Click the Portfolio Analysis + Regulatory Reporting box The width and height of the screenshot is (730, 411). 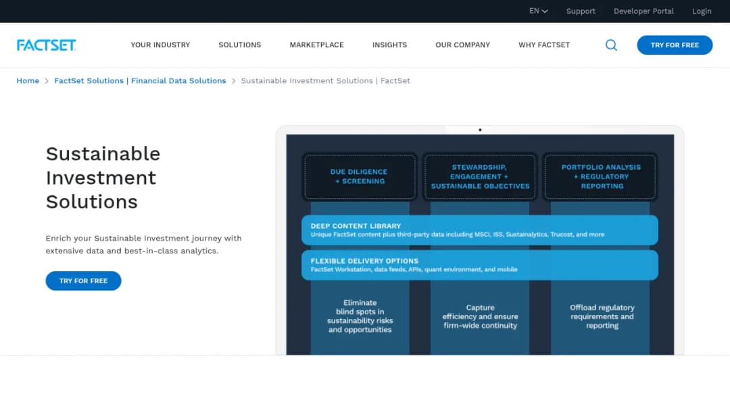[x=601, y=176]
